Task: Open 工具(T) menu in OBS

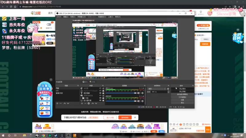Action: (x=111, y=17)
